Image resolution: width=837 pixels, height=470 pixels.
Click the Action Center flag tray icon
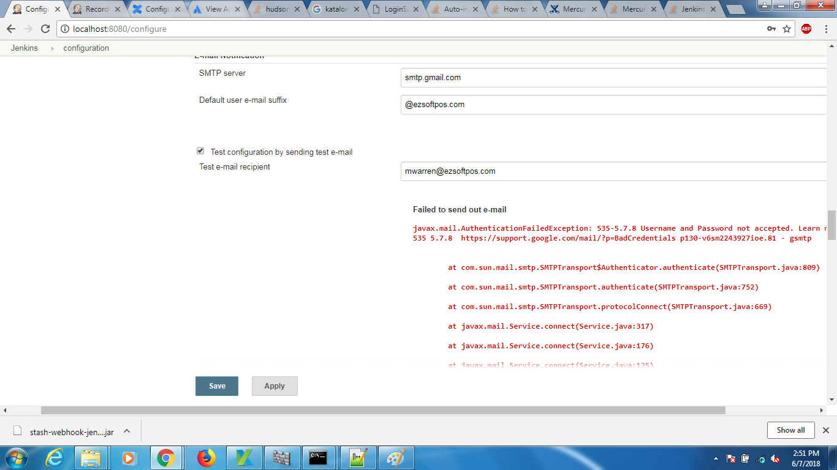click(x=730, y=458)
